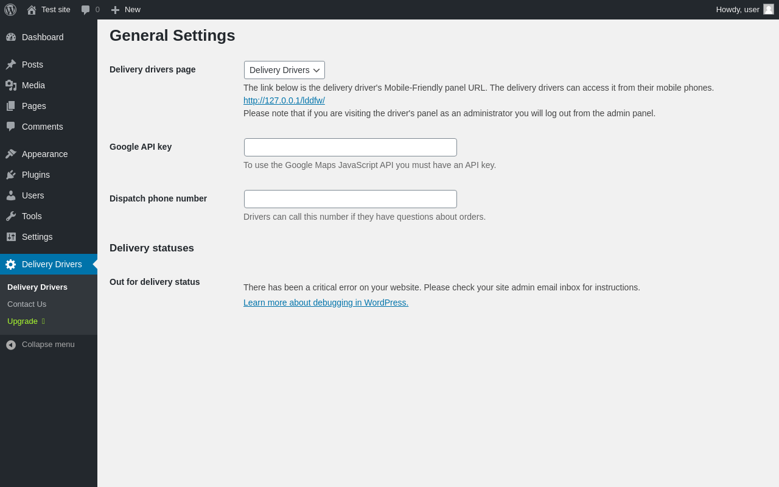Click the Posts pushpin icon
Image resolution: width=779 pixels, height=487 pixels.
pos(11,65)
